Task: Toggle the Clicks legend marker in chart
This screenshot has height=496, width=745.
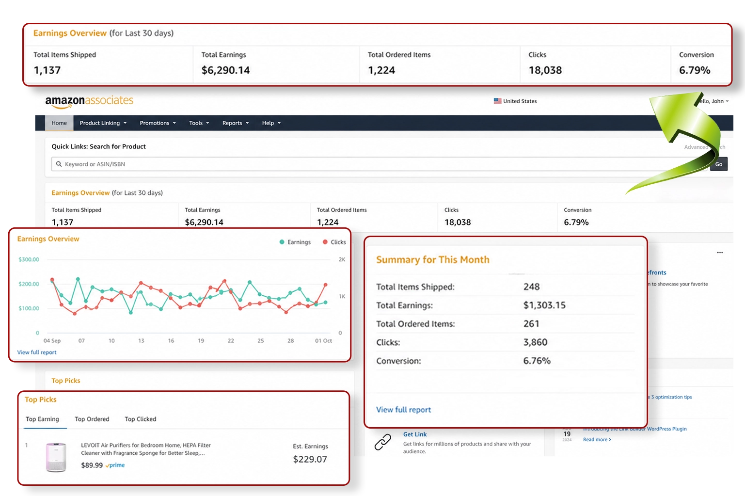Action: 325,242
